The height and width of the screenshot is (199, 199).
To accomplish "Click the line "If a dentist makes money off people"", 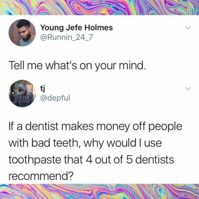I will point(95,127).
